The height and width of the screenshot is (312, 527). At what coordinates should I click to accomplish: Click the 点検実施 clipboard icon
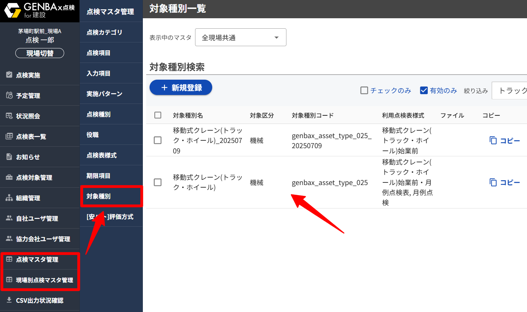9,75
